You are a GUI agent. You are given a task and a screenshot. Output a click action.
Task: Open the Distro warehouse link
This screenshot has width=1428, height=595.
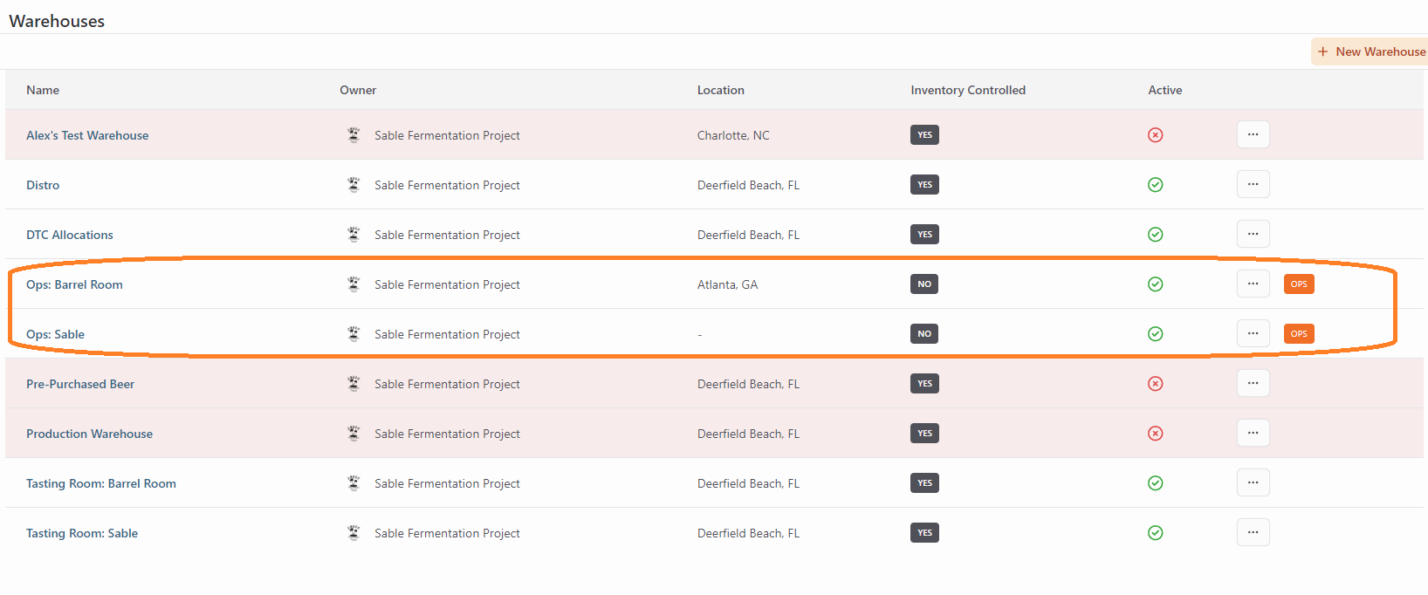[43, 185]
